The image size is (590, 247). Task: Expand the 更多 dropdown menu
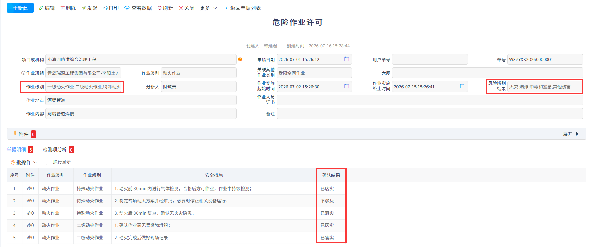[209, 8]
